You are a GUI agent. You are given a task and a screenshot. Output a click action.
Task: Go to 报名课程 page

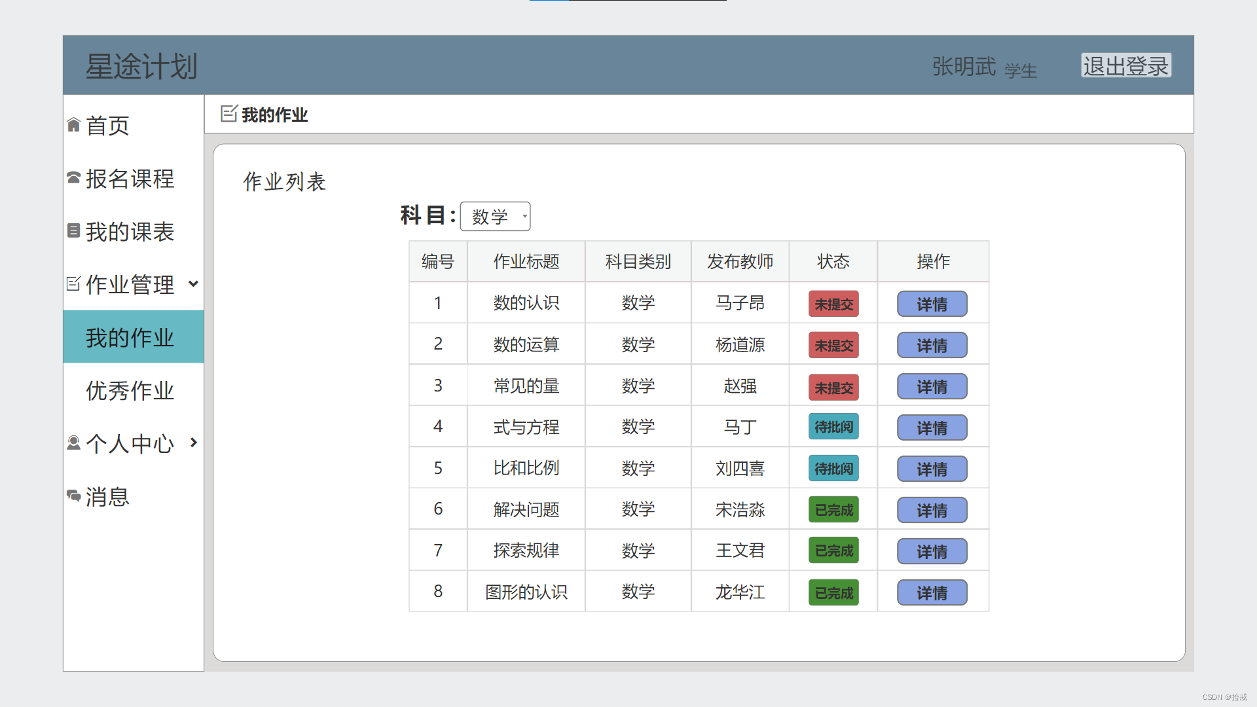point(130,178)
